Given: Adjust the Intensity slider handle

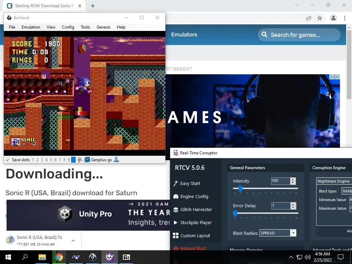Looking at the screenshot, I should [x=240, y=189].
